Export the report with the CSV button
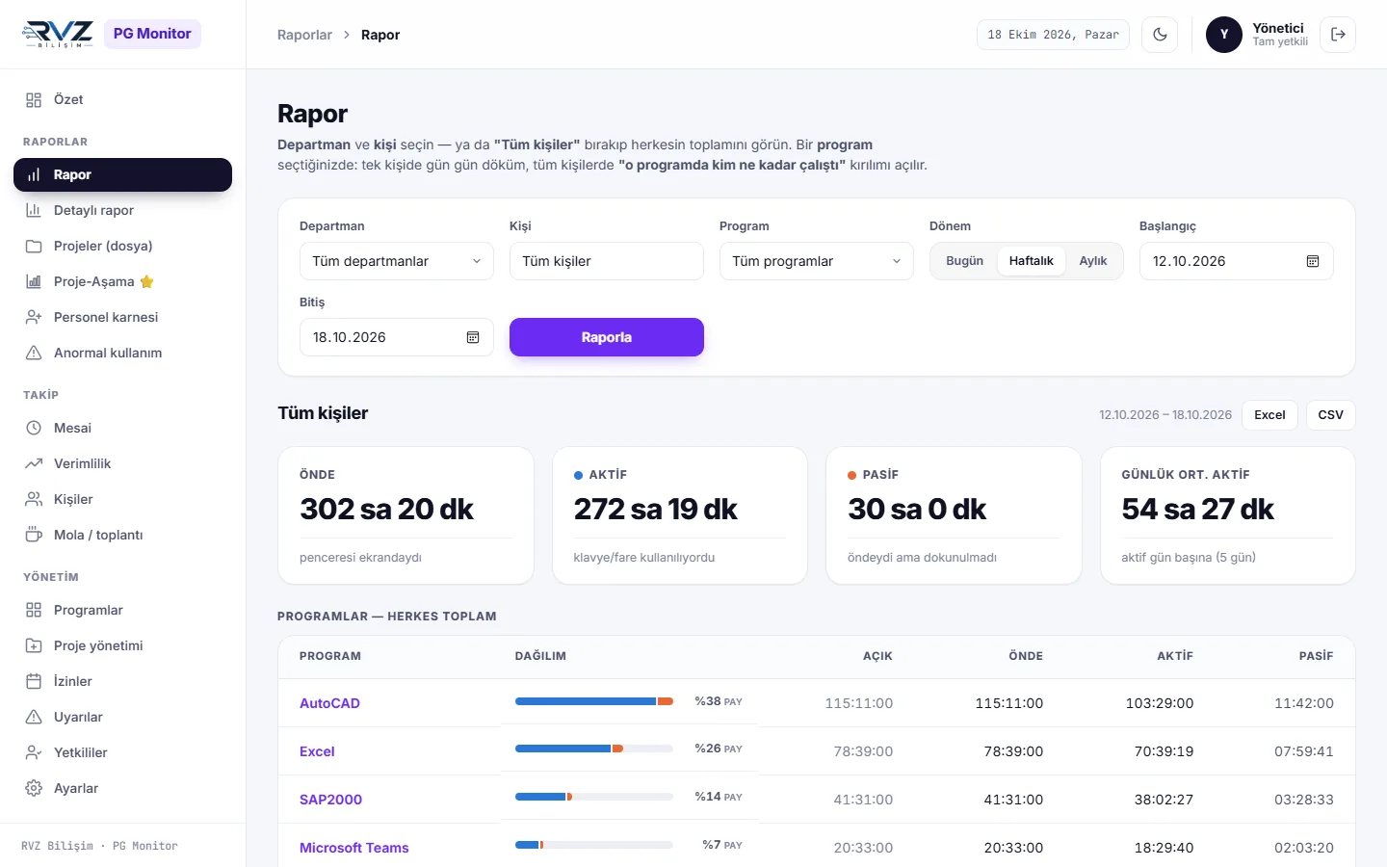Screen dimensions: 1387x867 click(x=1331, y=415)
